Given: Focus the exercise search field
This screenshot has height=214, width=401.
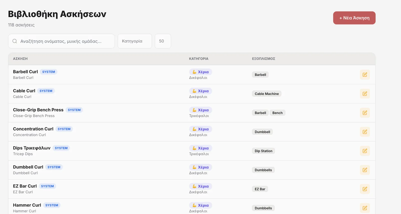Looking at the screenshot, I should [61, 41].
